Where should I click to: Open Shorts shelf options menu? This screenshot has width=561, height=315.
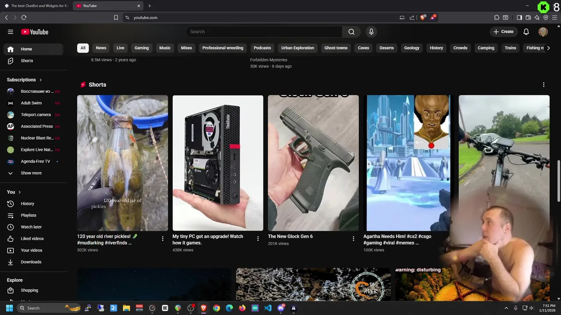(543, 84)
